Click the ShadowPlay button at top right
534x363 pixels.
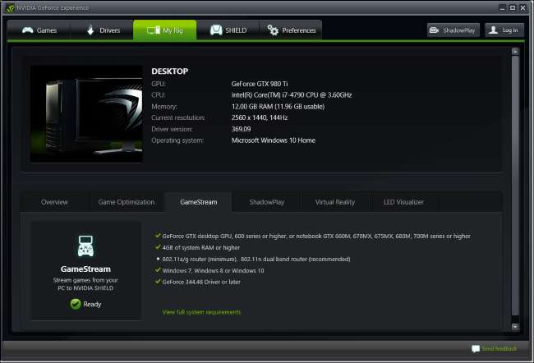click(453, 30)
